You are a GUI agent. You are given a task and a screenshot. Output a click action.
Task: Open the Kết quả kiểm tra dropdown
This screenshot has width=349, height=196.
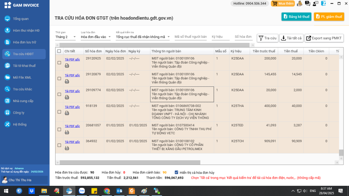[x=143, y=37]
